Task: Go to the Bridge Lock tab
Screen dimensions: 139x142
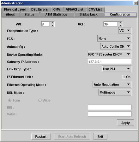Action: point(88,15)
